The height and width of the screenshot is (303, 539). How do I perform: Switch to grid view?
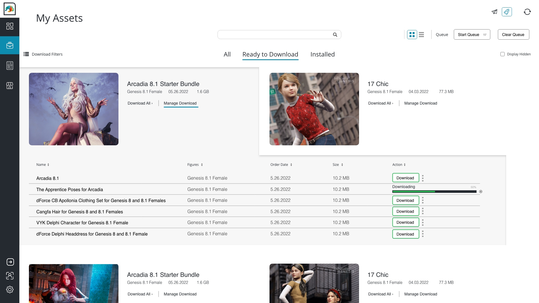(x=412, y=35)
